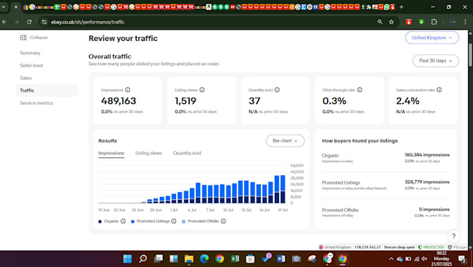473x267 pixels.
Task: Click the 489,163 impressions value
Action: (118, 101)
